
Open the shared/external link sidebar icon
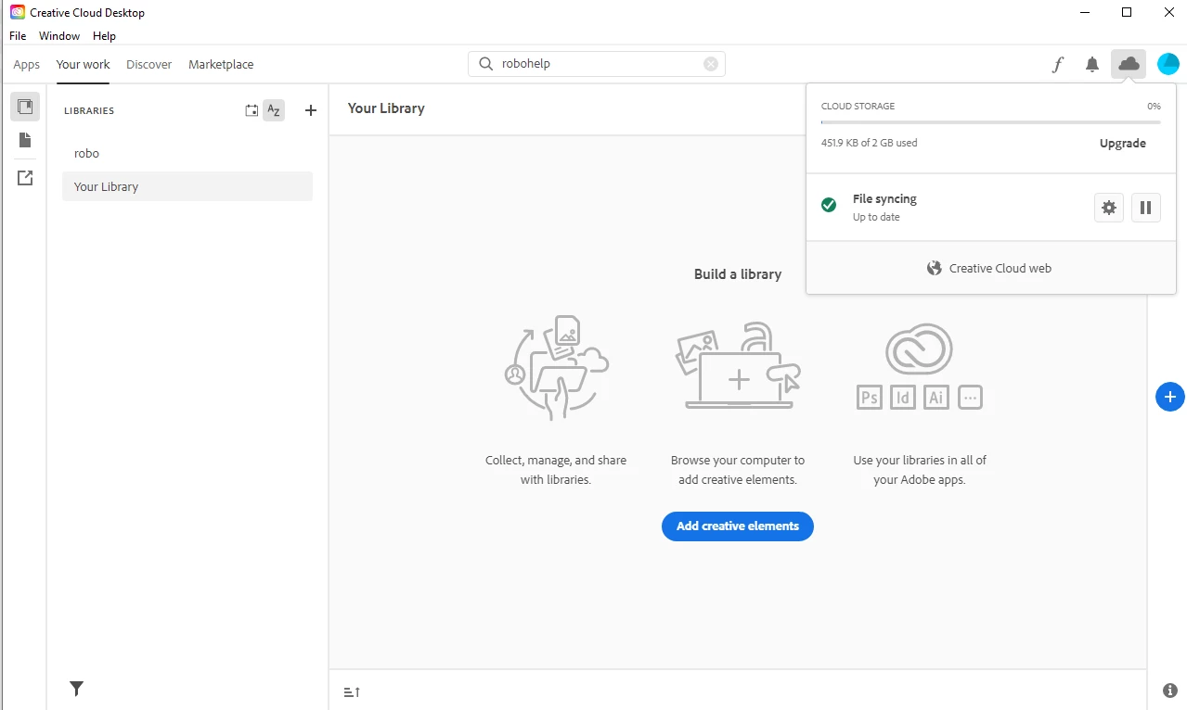click(x=25, y=178)
